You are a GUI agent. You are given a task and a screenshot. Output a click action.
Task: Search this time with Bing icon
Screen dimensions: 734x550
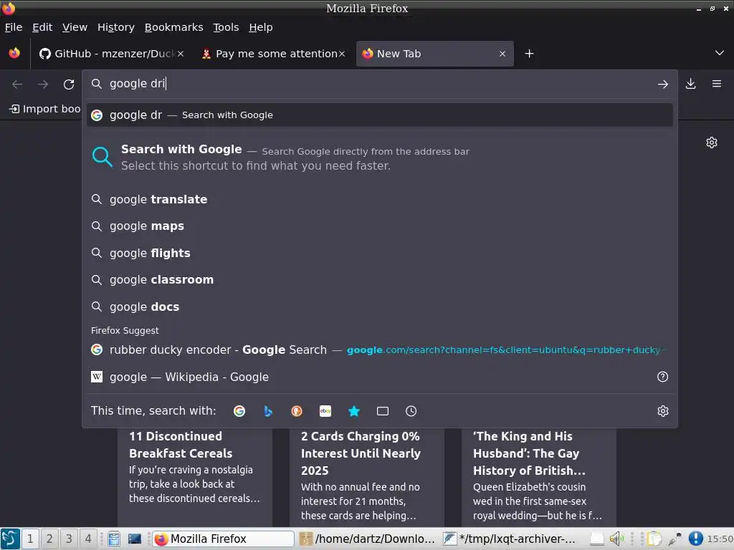click(268, 411)
